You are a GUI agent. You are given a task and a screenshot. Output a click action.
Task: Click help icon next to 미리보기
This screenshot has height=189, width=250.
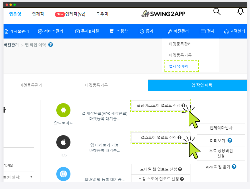point(230,141)
